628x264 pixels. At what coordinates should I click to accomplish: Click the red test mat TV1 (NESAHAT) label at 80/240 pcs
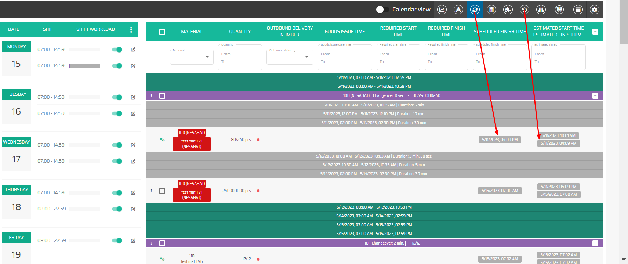tap(192, 144)
